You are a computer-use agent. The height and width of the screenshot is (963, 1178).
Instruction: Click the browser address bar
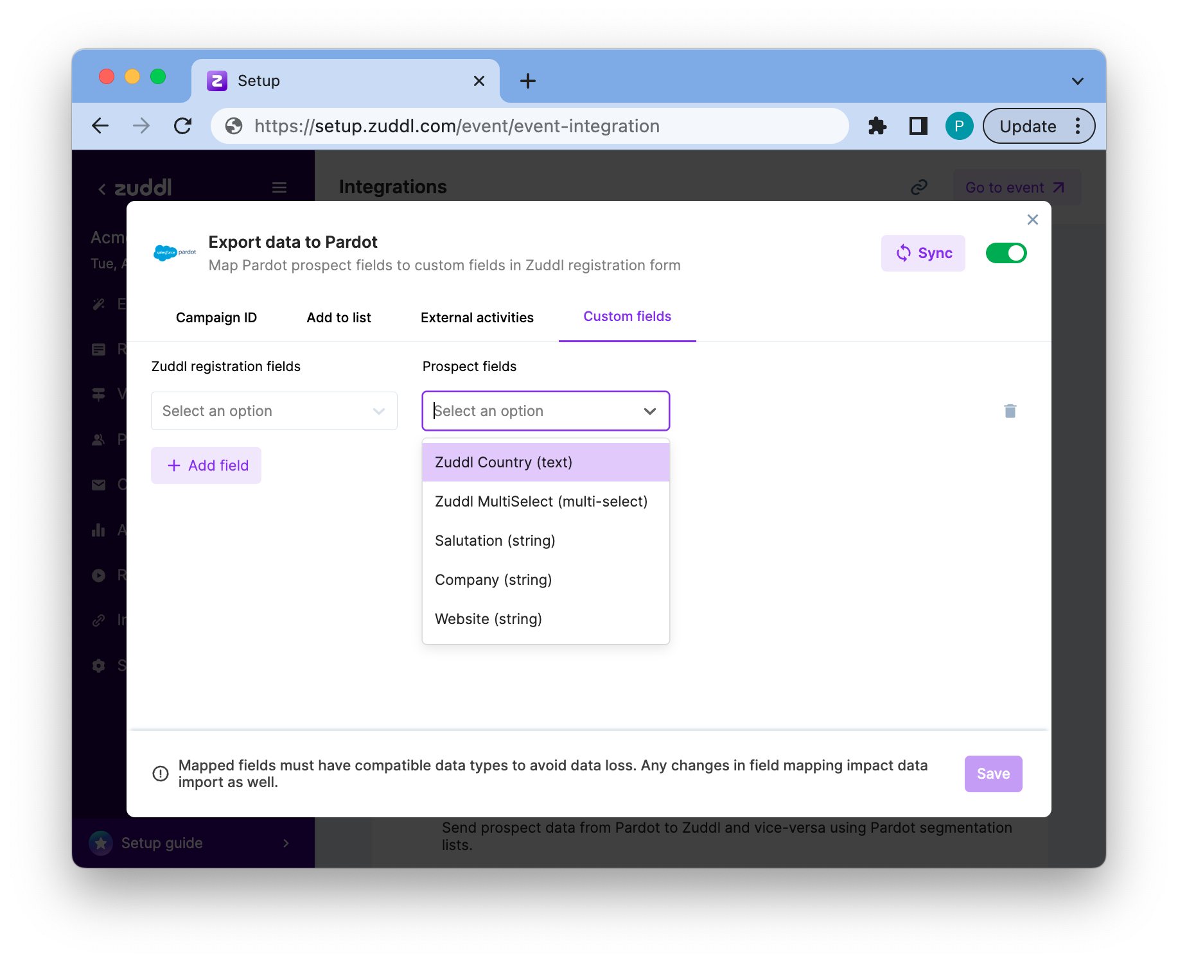coord(530,126)
